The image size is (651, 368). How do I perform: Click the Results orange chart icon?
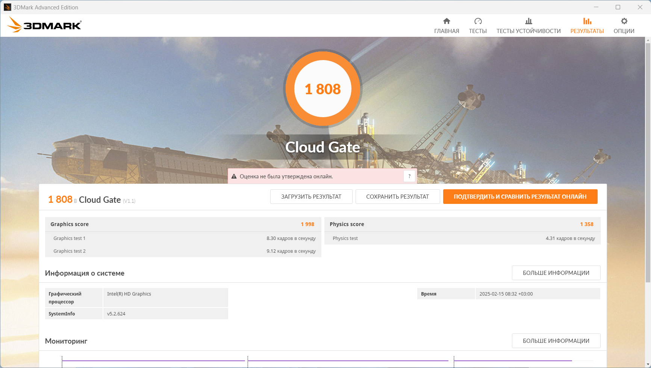(x=587, y=21)
